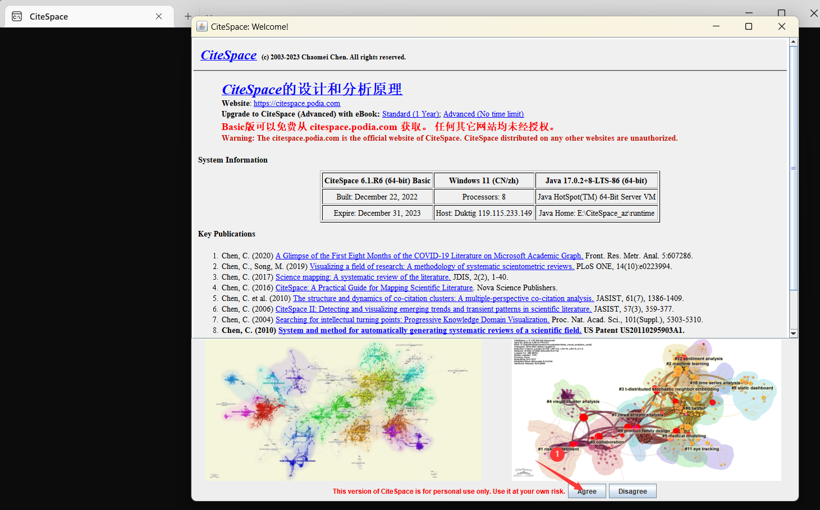Click the 'CiteSpace 6.1.R6 (64-bit) Basic' cell

click(377, 180)
